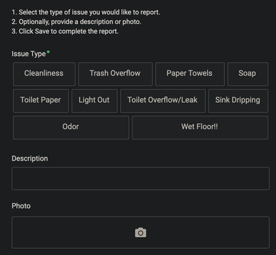Viewport: 276px width, 255px height.
Task: Click instruction 'Select the type of issue'
Action: point(89,12)
